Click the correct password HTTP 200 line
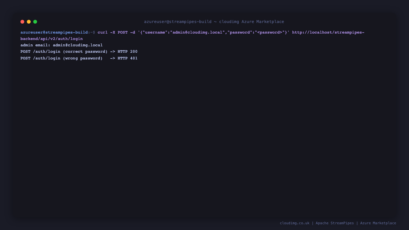The image size is (409, 230). (x=79, y=51)
